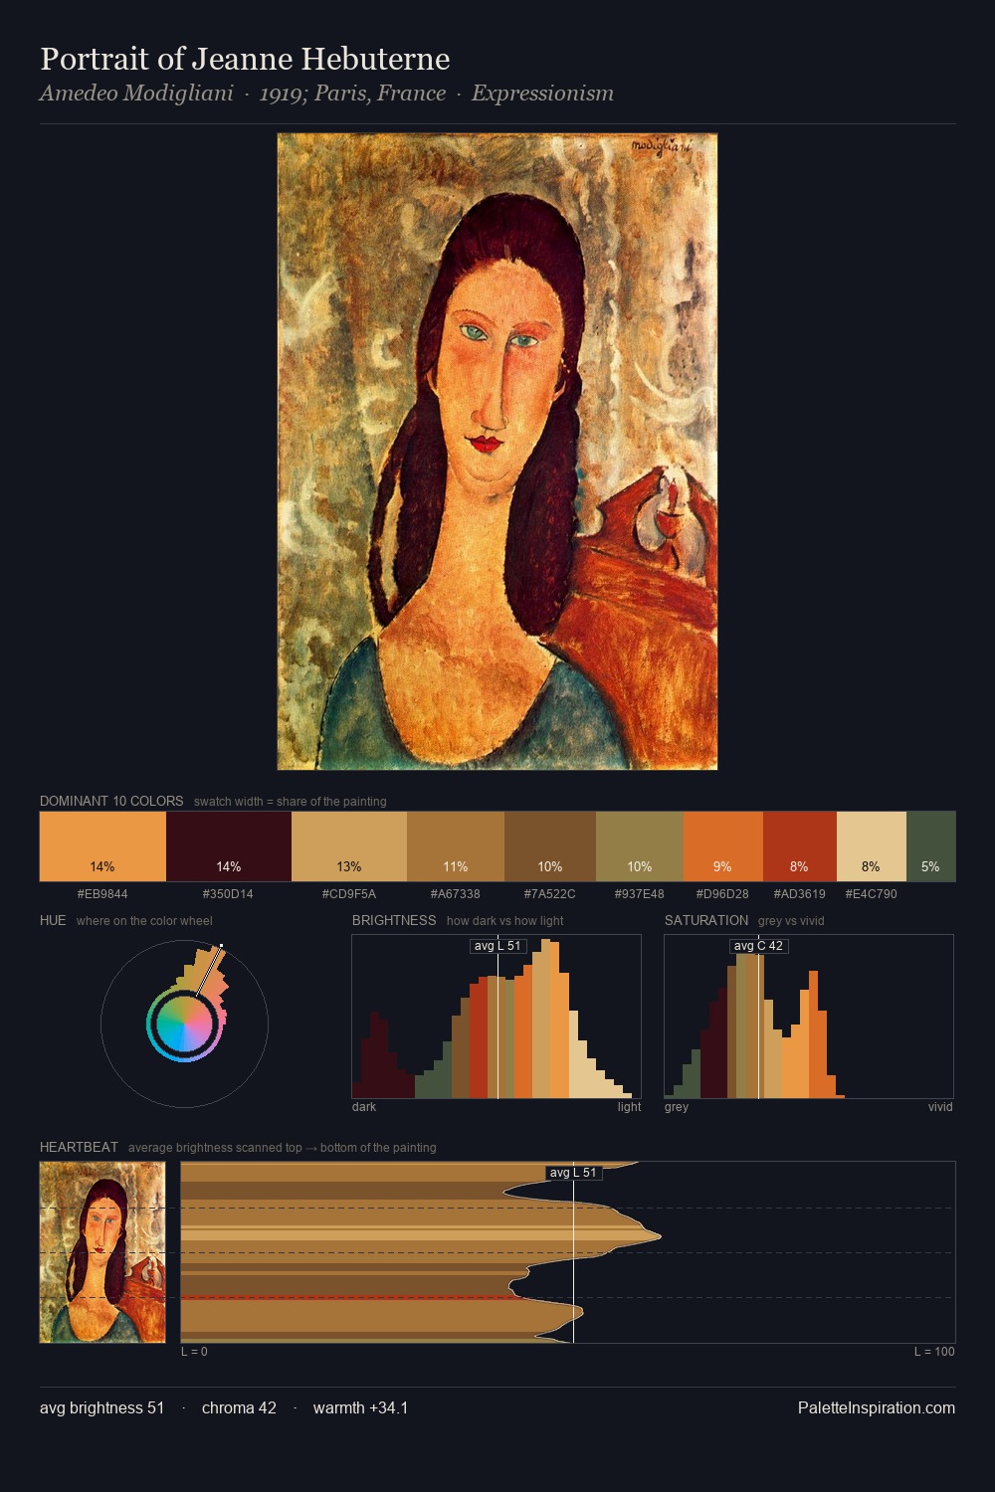Select the rust red swatch above #AD3619
Screen dimensions: 995x1492
coord(800,846)
